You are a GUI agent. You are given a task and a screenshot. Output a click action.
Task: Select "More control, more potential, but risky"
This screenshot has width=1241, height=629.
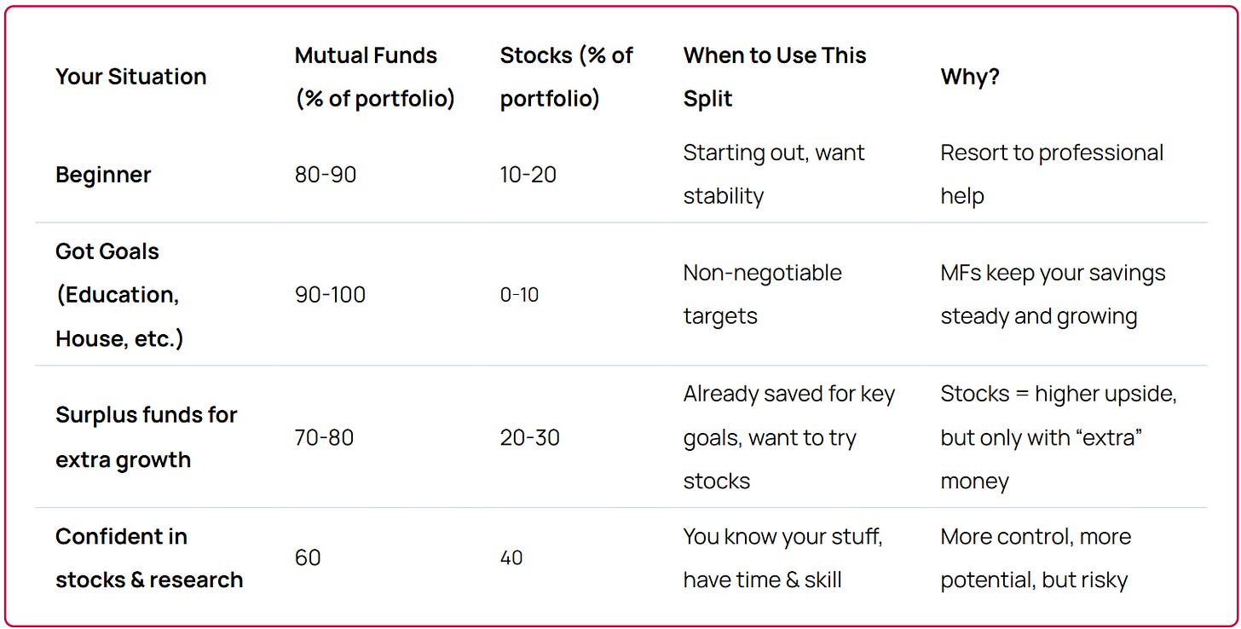1036,558
